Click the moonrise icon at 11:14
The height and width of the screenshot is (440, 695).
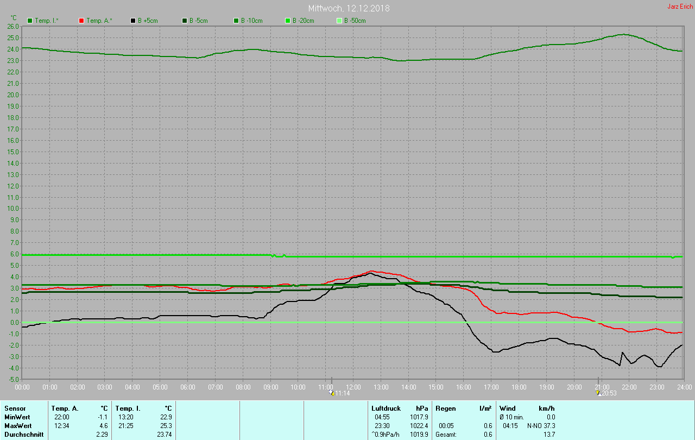(331, 392)
